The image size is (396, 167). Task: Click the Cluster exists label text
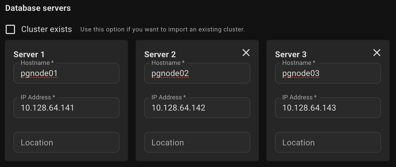click(47, 29)
